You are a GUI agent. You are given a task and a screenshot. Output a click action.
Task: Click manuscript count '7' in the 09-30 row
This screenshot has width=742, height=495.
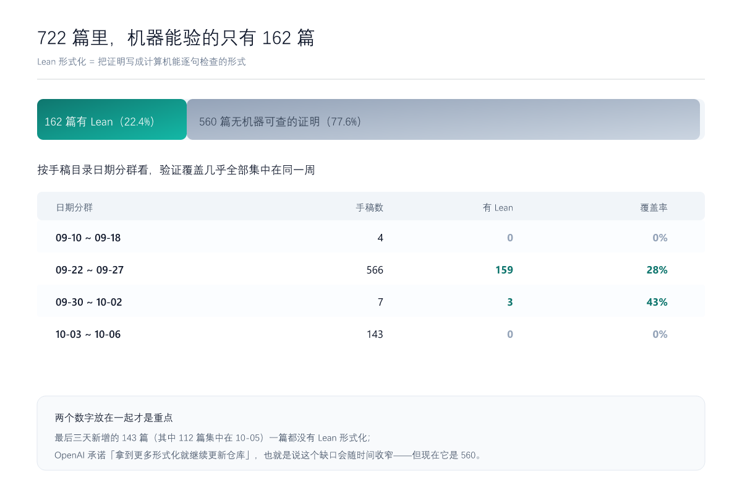pos(380,302)
